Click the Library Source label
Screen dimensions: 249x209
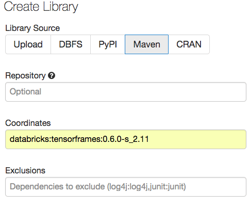(x=32, y=28)
